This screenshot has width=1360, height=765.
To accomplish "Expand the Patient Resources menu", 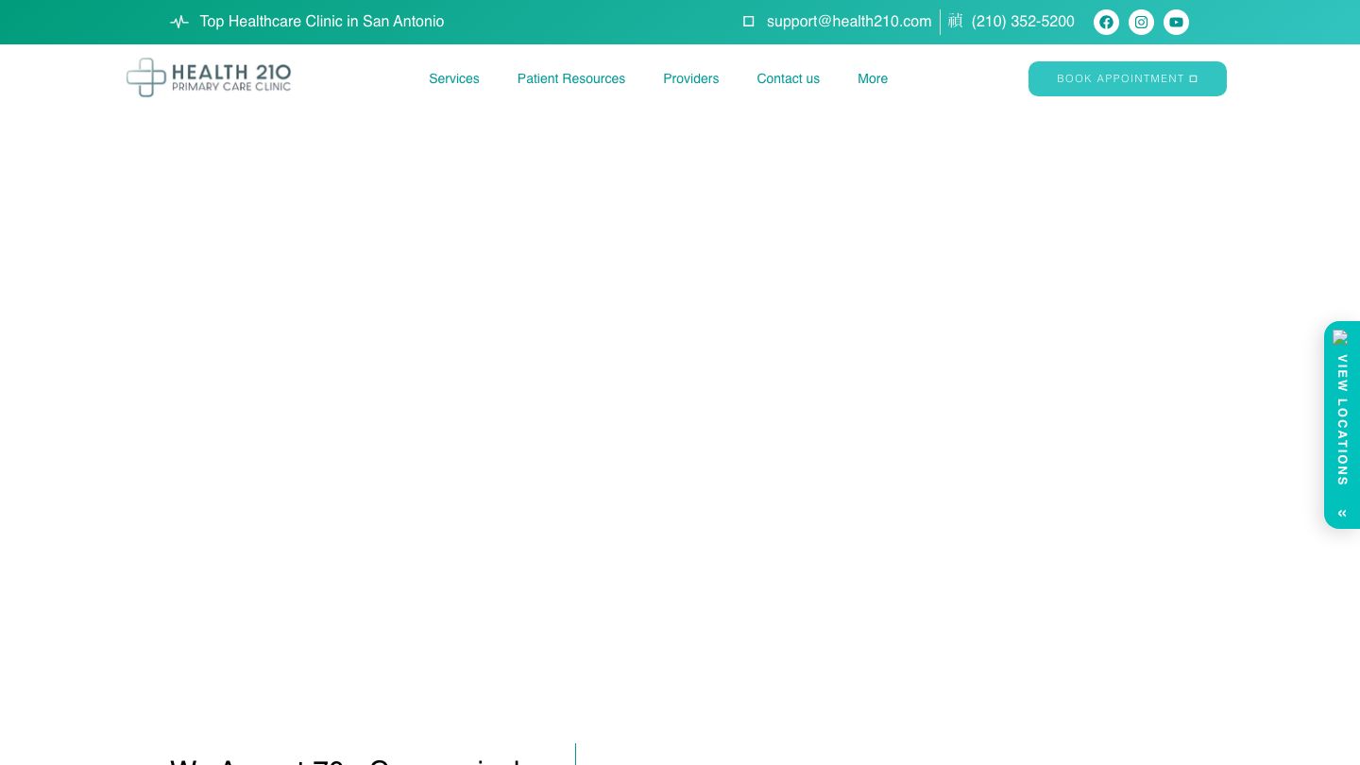I will click(x=570, y=78).
